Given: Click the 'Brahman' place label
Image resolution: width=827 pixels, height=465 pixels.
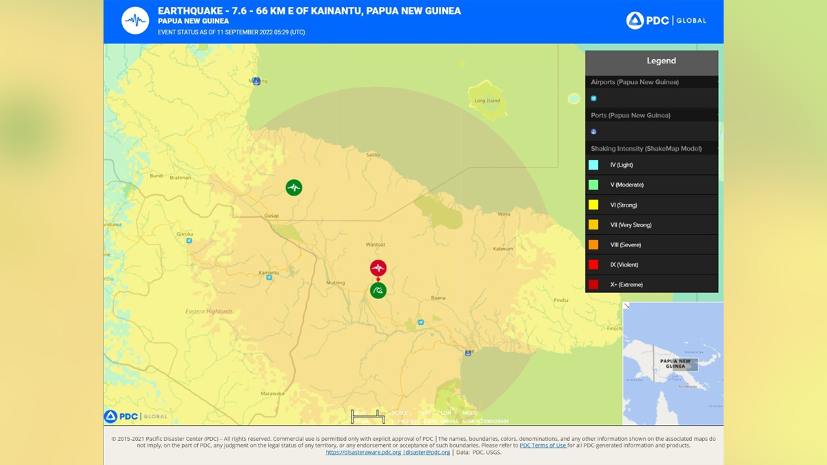Looking at the screenshot, I should coord(181,178).
